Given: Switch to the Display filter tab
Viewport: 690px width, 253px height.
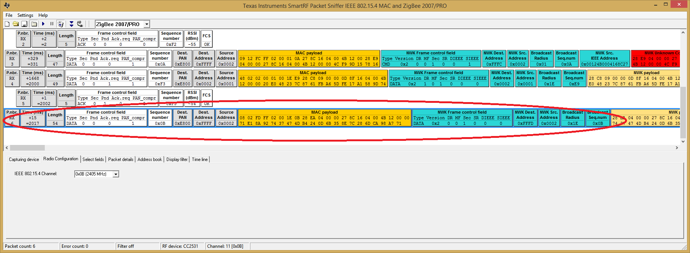Looking at the screenshot, I should pyautogui.click(x=177, y=159).
